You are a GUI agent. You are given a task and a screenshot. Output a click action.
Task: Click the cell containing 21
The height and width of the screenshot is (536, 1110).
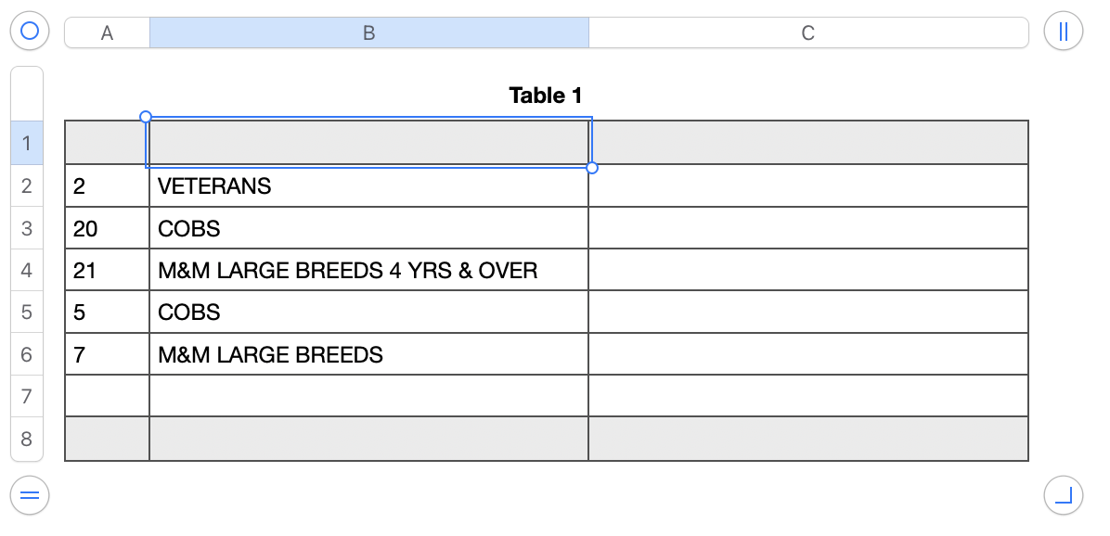click(x=107, y=270)
